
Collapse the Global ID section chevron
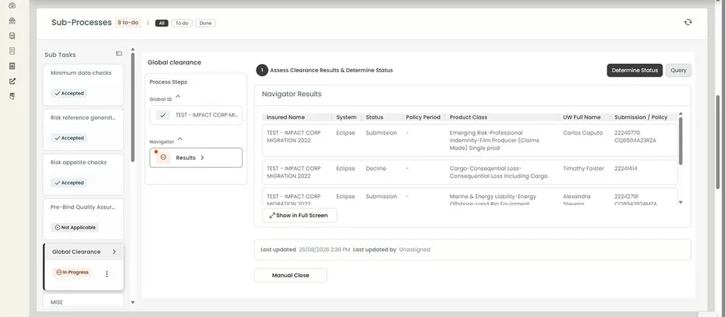(178, 98)
